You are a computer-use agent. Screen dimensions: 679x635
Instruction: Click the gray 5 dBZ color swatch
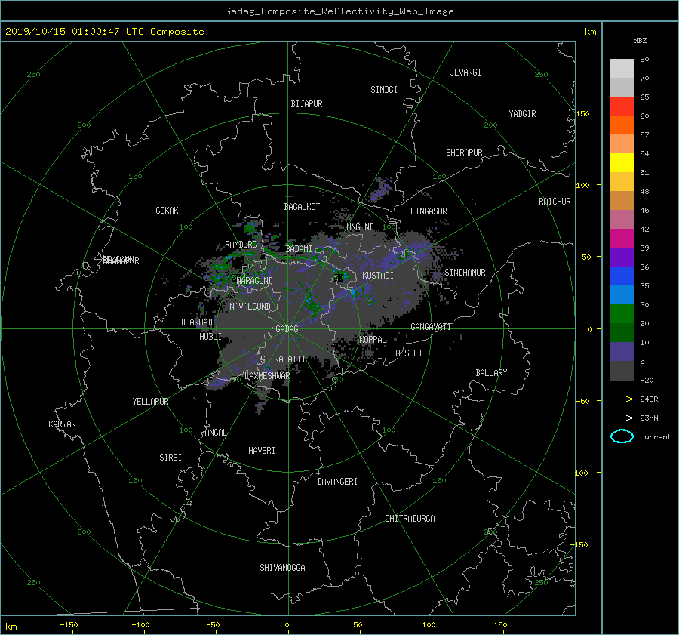coord(622,371)
